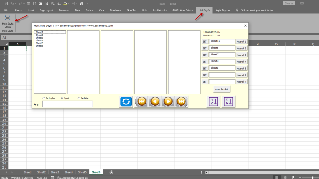This screenshot has width=319, height=179.
Task: Sort descending from quick access toolbar
Action: pyautogui.click(x=59, y=4)
